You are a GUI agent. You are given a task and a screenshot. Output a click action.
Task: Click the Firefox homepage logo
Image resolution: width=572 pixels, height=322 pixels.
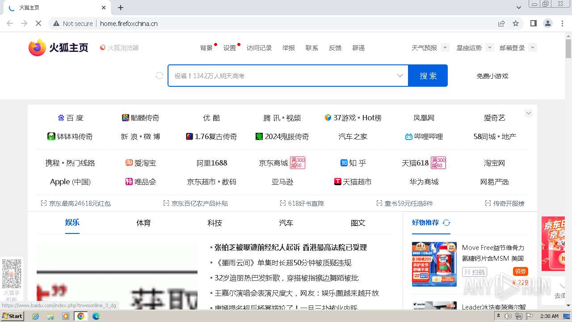(59, 47)
